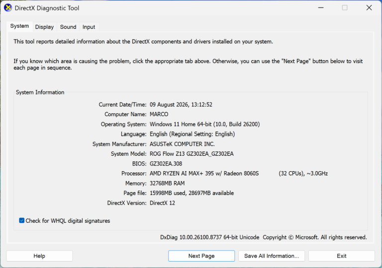Click the Processor label
The height and width of the screenshot is (268, 382).
pos(134,173)
